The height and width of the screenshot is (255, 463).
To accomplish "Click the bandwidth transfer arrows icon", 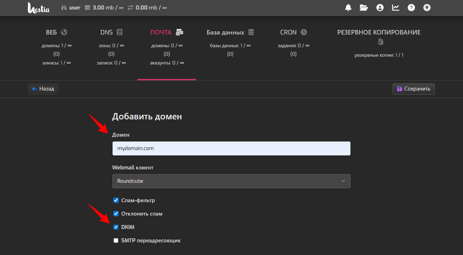I will coord(130,7).
